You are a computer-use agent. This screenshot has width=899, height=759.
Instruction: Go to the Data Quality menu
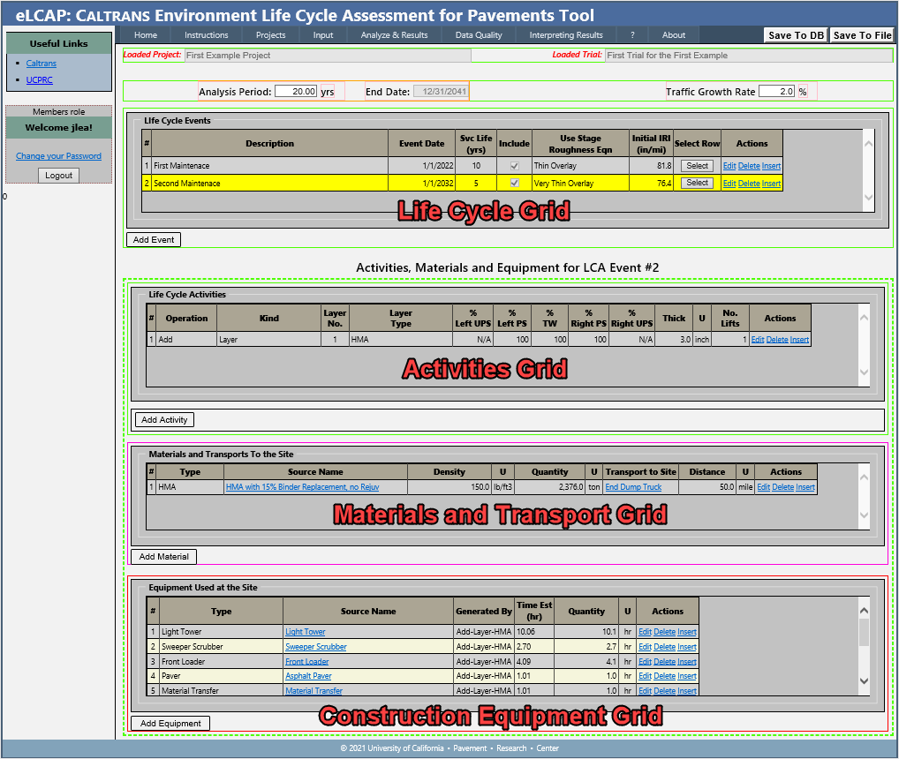point(479,35)
